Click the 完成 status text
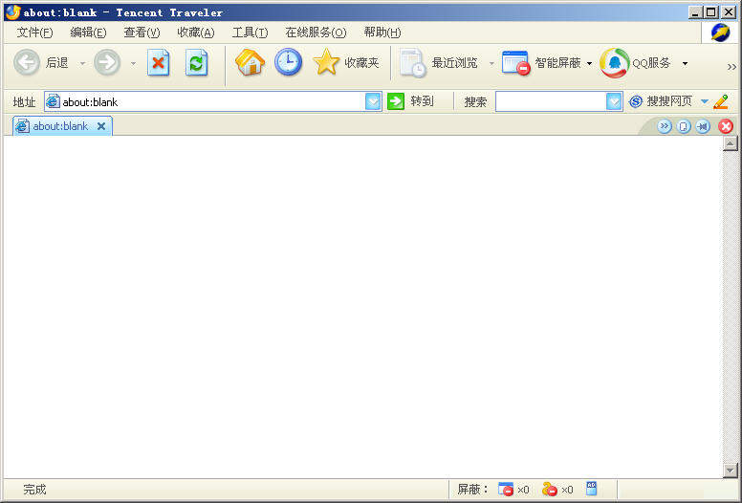Screen dimensions: 742x503 [x=34, y=490]
